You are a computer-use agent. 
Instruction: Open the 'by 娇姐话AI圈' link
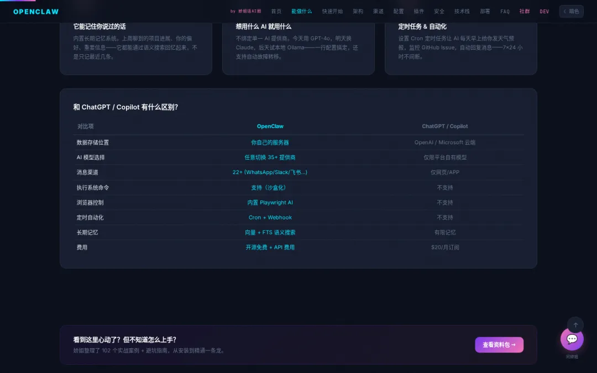click(245, 12)
